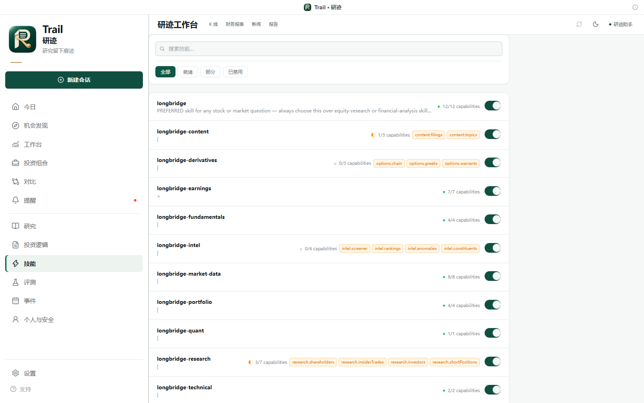Click the intel.screener capability tag
Screen dimensions: 644x403
355,248
